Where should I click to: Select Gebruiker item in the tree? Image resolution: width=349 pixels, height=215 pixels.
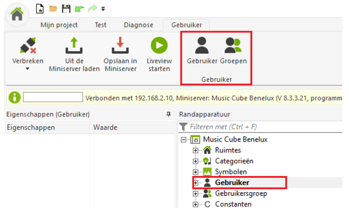[x=232, y=182]
